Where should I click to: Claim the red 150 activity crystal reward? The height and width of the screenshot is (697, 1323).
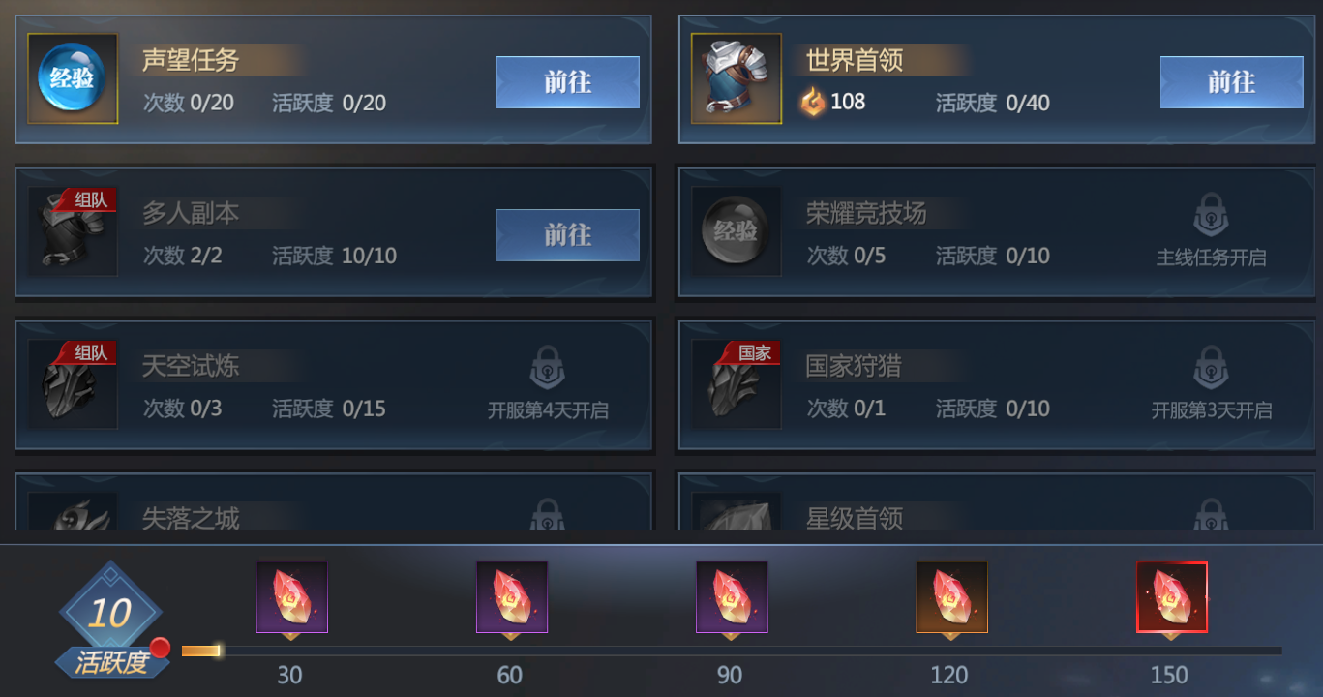coord(1172,597)
